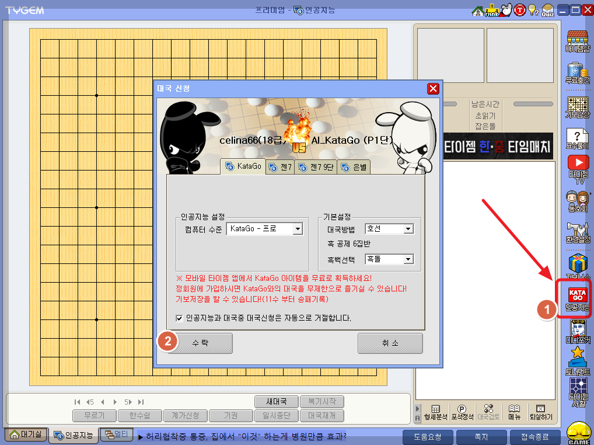This screenshot has height=445, width=594.
Task: Click the scoring request (계가신청) button
Action: 185,416
